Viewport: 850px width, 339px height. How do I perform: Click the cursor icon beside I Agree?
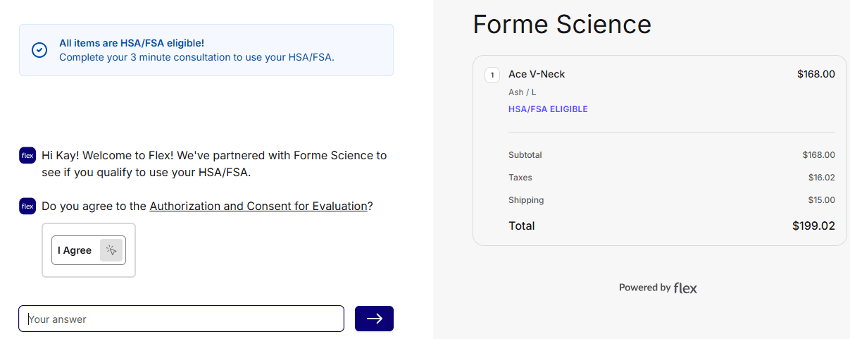point(111,250)
